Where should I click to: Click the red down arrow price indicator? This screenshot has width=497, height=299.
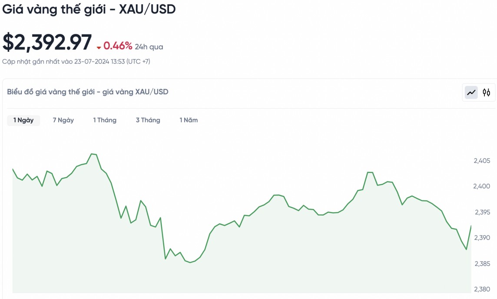coord(99,47)
